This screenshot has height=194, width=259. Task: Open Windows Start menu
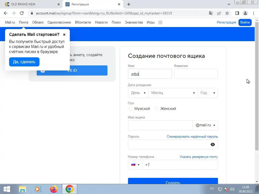pyautogui.click(x=7, y=189)
